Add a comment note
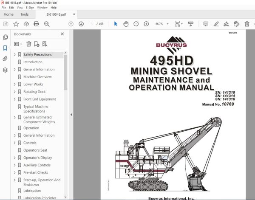The image size is (255, 200). pos(206,24)
